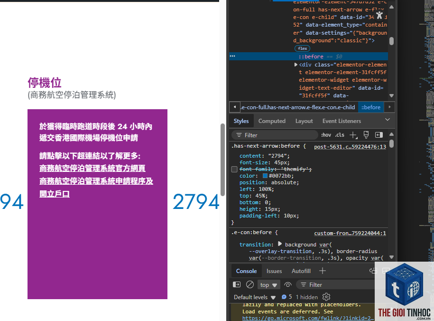
Task: Open 商務航空停泊管理系統官方網頁 link
Action: point(92,168)
